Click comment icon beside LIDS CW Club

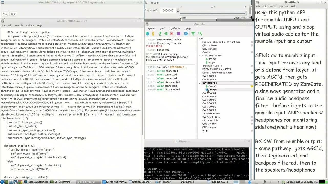(x=252, y=120)
